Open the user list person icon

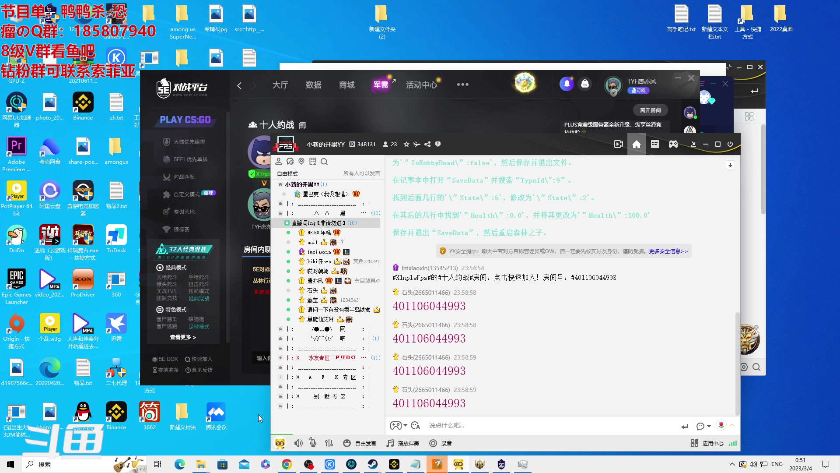(279, 162)
